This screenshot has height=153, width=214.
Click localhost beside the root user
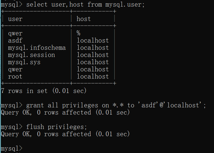(93, 76)
